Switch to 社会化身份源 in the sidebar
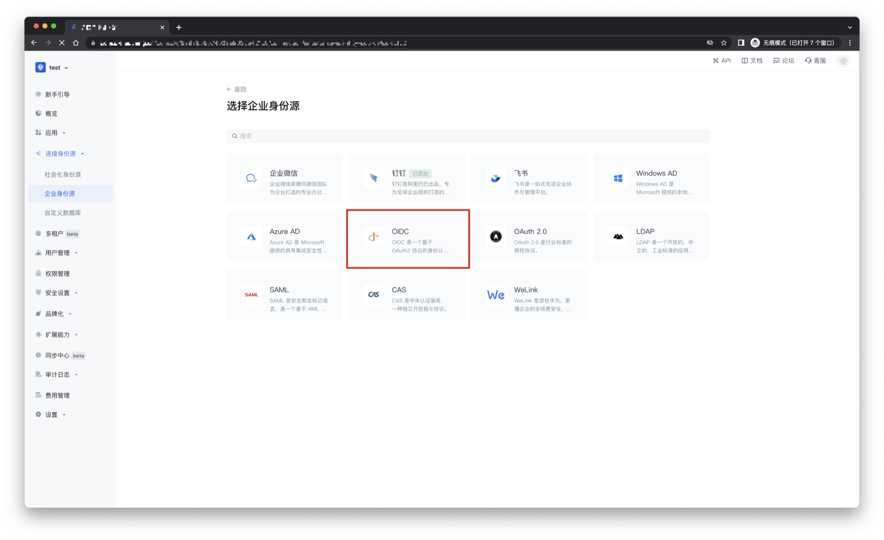 (x=62, y=174)
